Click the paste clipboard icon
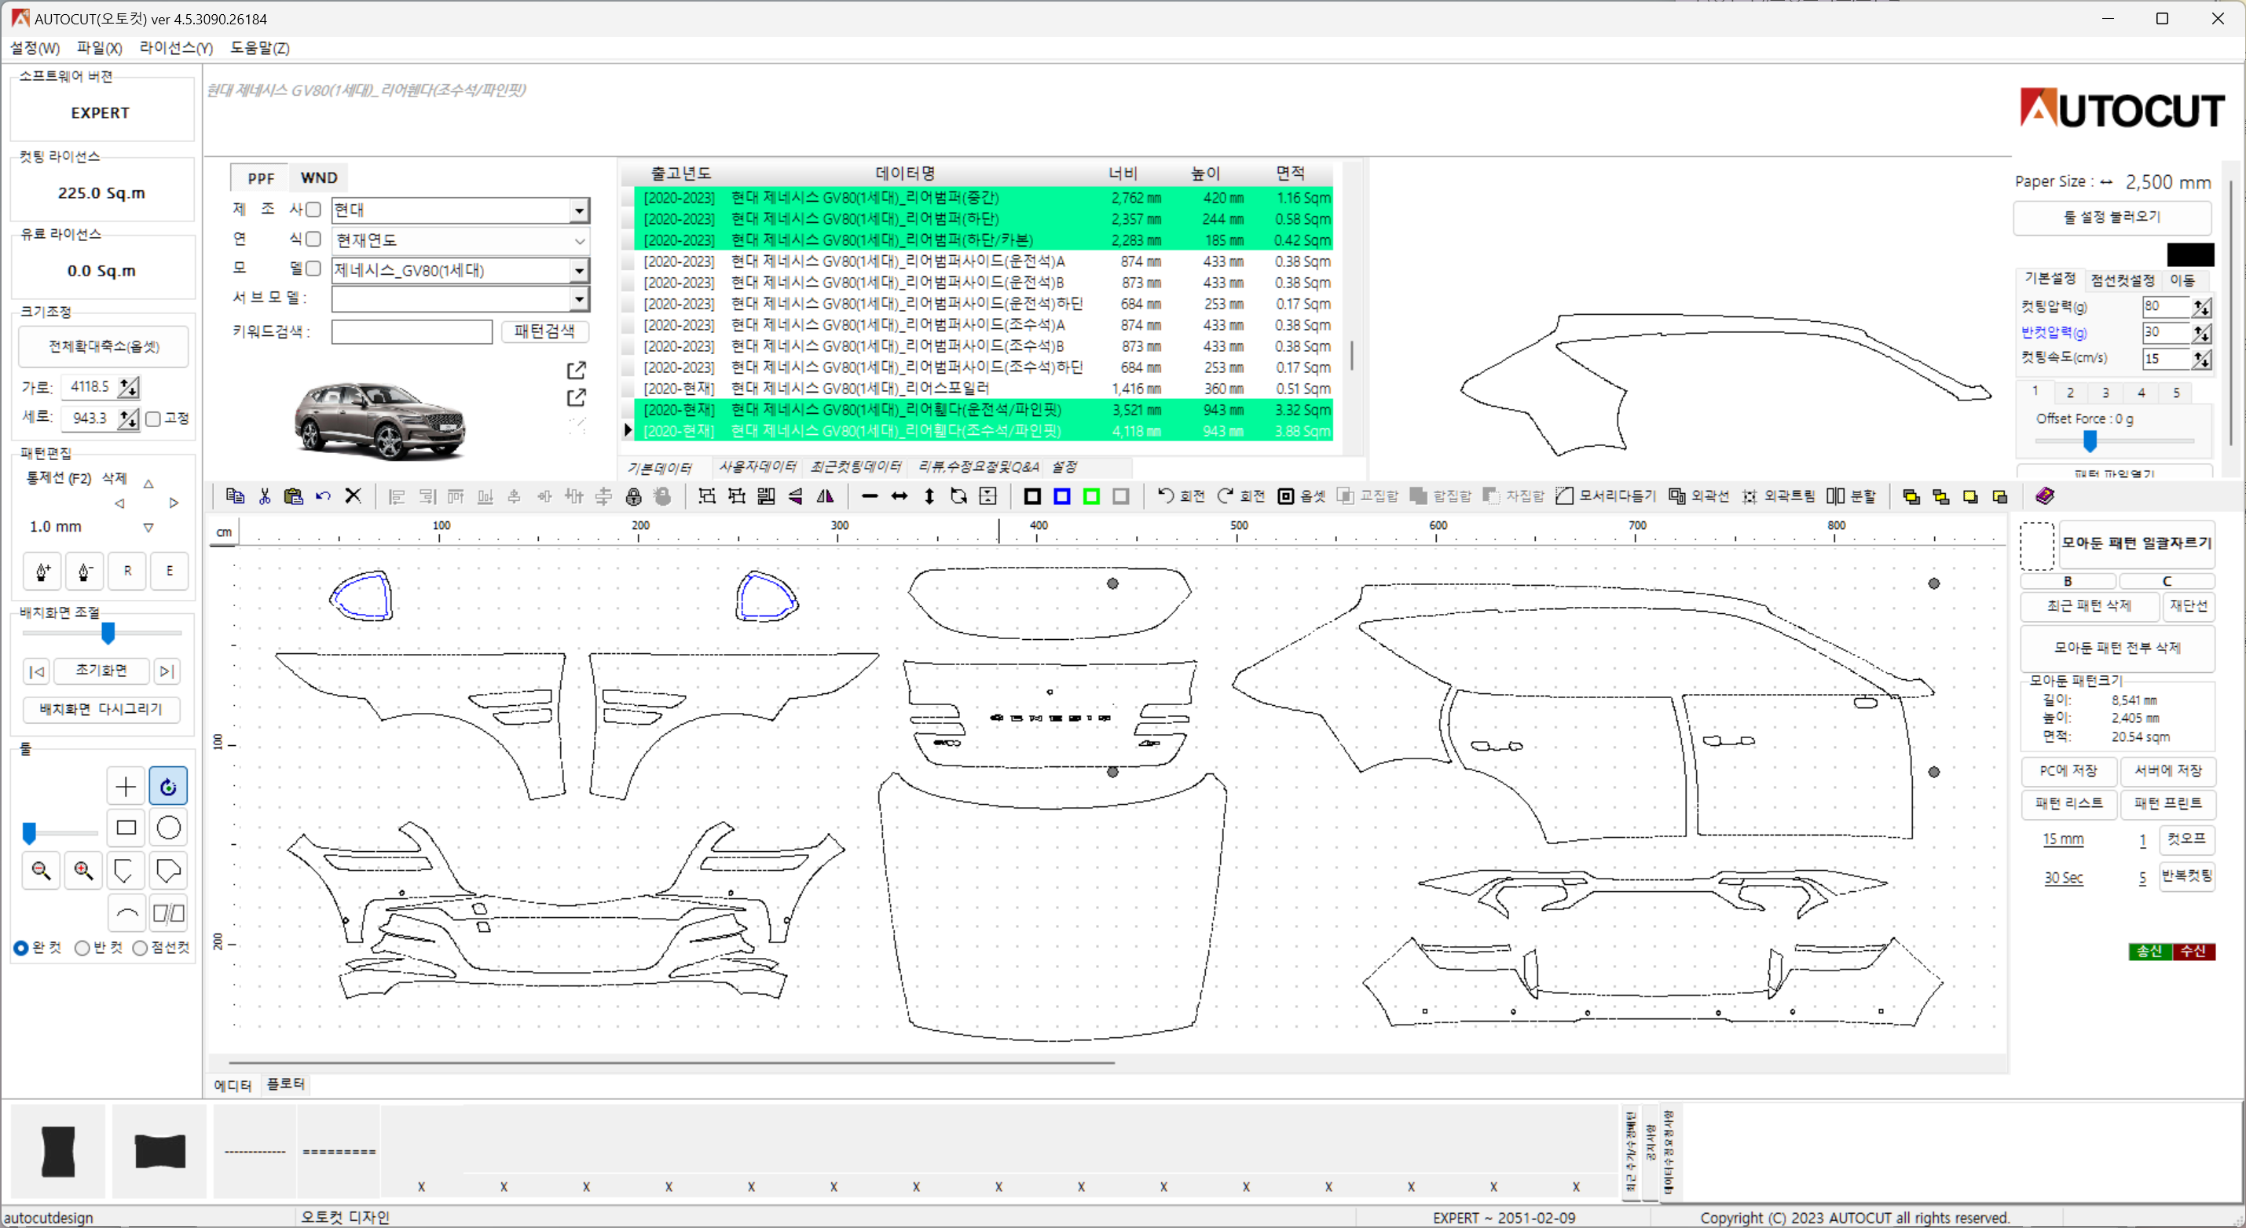 pos(294,496)
